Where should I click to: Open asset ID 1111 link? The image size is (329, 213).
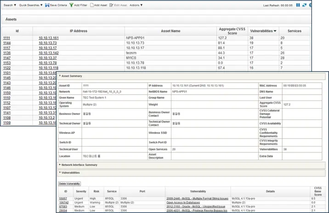[7, 38]
